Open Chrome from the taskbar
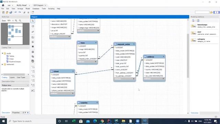The image size is (220, 124). pos(102,121)
